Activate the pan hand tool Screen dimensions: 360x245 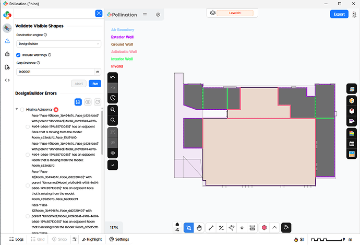pyautogui.click(x=199, y=228)
